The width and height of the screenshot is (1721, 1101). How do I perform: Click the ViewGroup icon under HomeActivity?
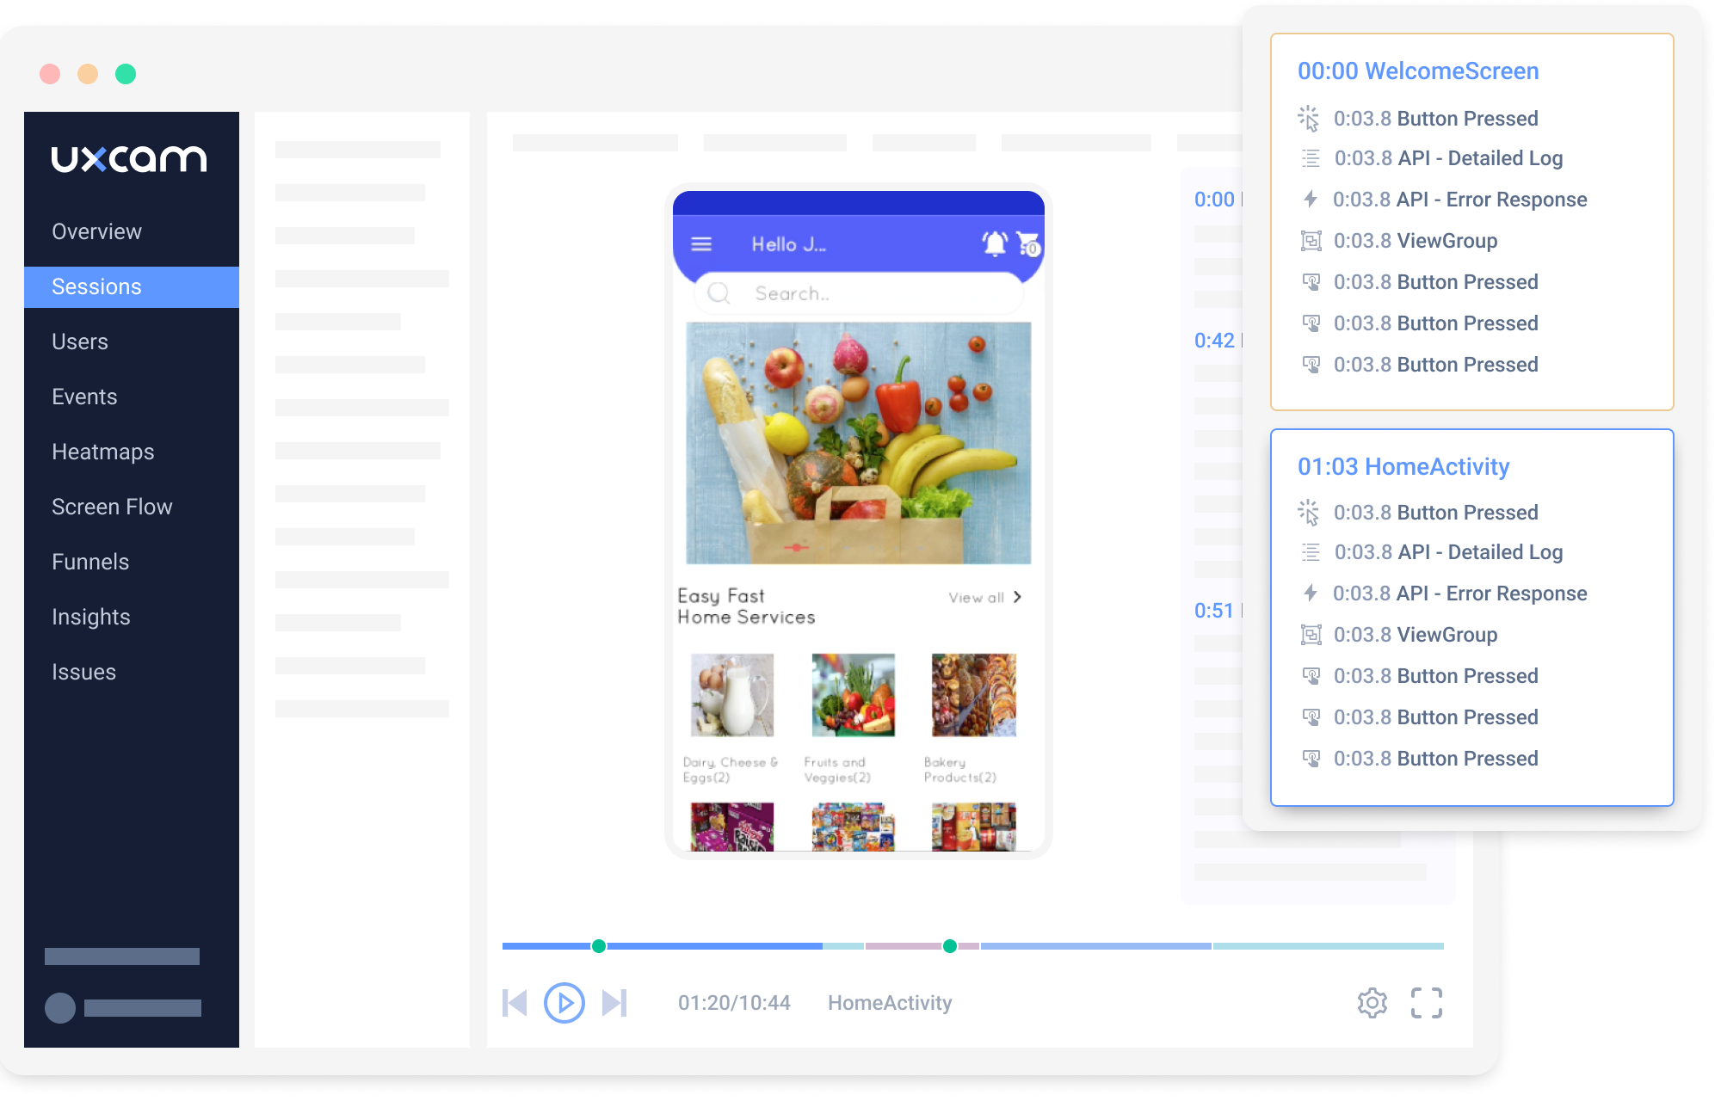click(1311, 635)
